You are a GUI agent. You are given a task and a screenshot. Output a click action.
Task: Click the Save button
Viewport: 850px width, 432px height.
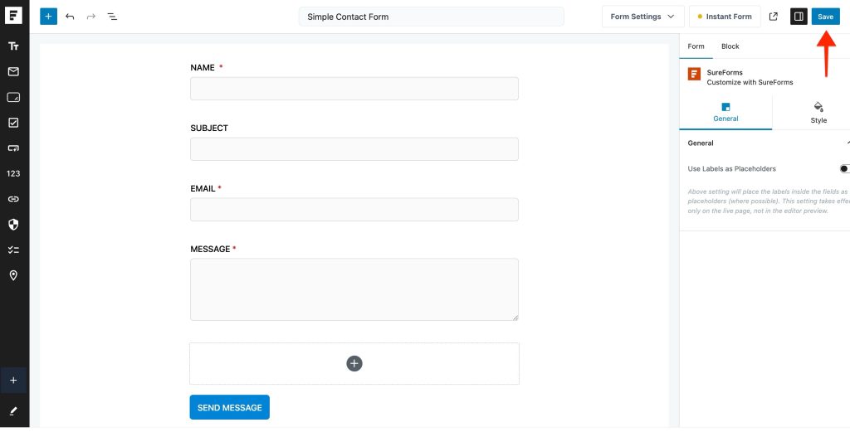tap(825, 17)
